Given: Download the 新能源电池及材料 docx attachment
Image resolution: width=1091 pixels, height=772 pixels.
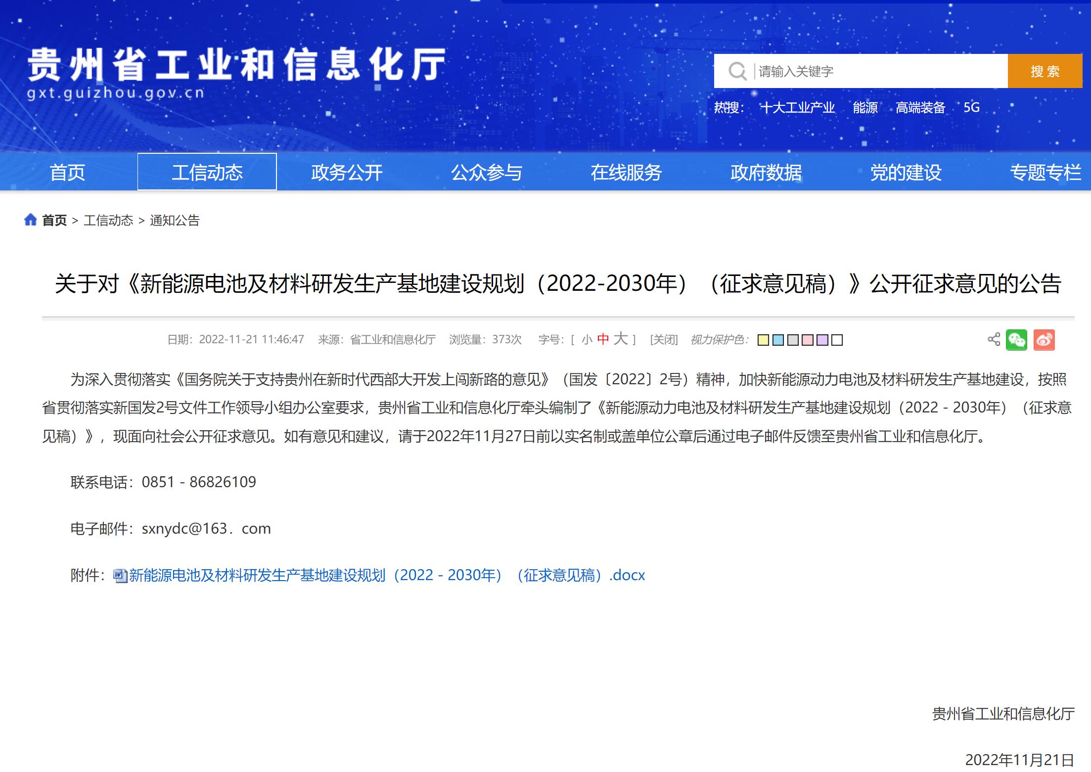Looking at the screenshot, I should tap(387, 575).
